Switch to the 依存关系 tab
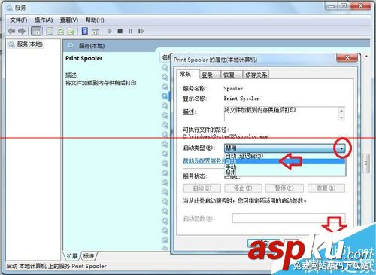This screenshot has height=275, width=376. point(256,75)
